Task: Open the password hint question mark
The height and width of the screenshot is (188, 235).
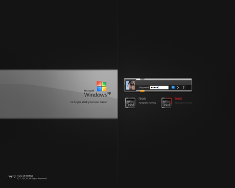Action: click(x=184, y=88)
